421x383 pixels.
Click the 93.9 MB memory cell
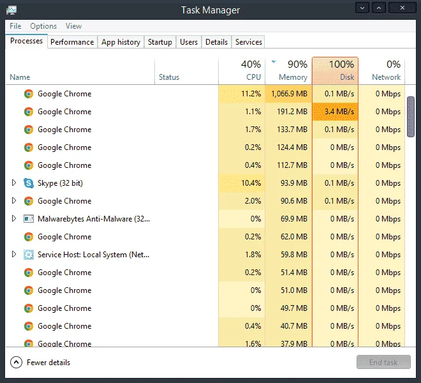pos(288,183)
